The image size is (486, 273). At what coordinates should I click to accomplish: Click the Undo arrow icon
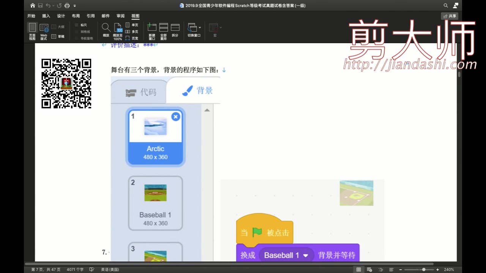pos(48,6)
